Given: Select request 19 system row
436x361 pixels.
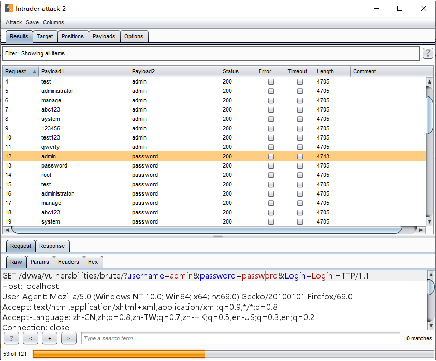Looking at the screenshot, I should [214, 221].
